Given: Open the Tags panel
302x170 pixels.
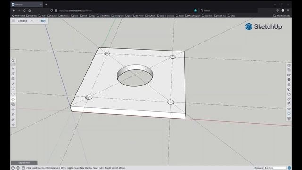Looking at the screenshot, I should pyautogui.click(x=289, y=99).
